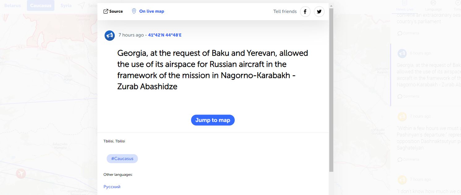Click the scrollbar up arrow
Viewport: 461px width, 195px height.
click(331, 6)
